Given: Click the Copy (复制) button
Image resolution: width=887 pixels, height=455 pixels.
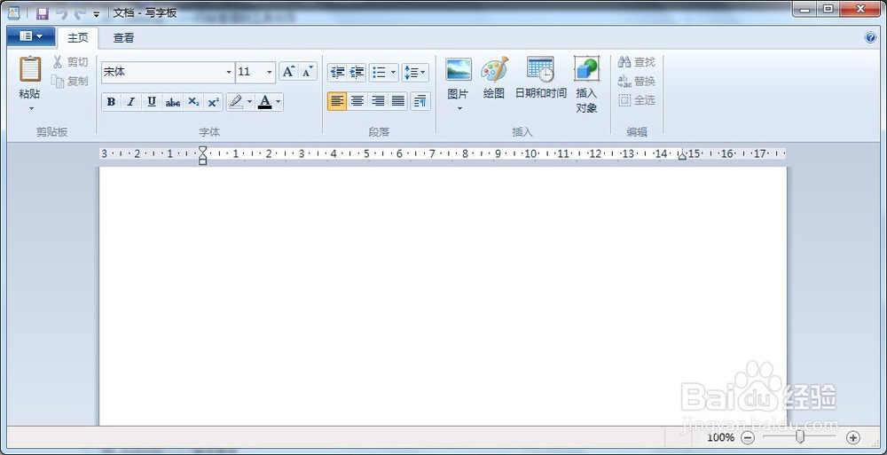Looking at the screenshot, I should pyautogui.click(x=70, y=82).
